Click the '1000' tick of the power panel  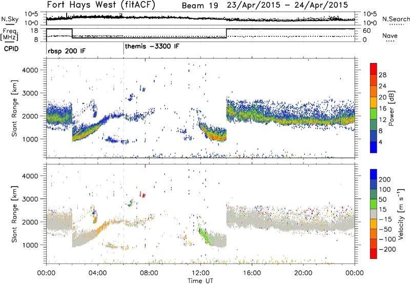pyautogui.click(x=30, y=139)
